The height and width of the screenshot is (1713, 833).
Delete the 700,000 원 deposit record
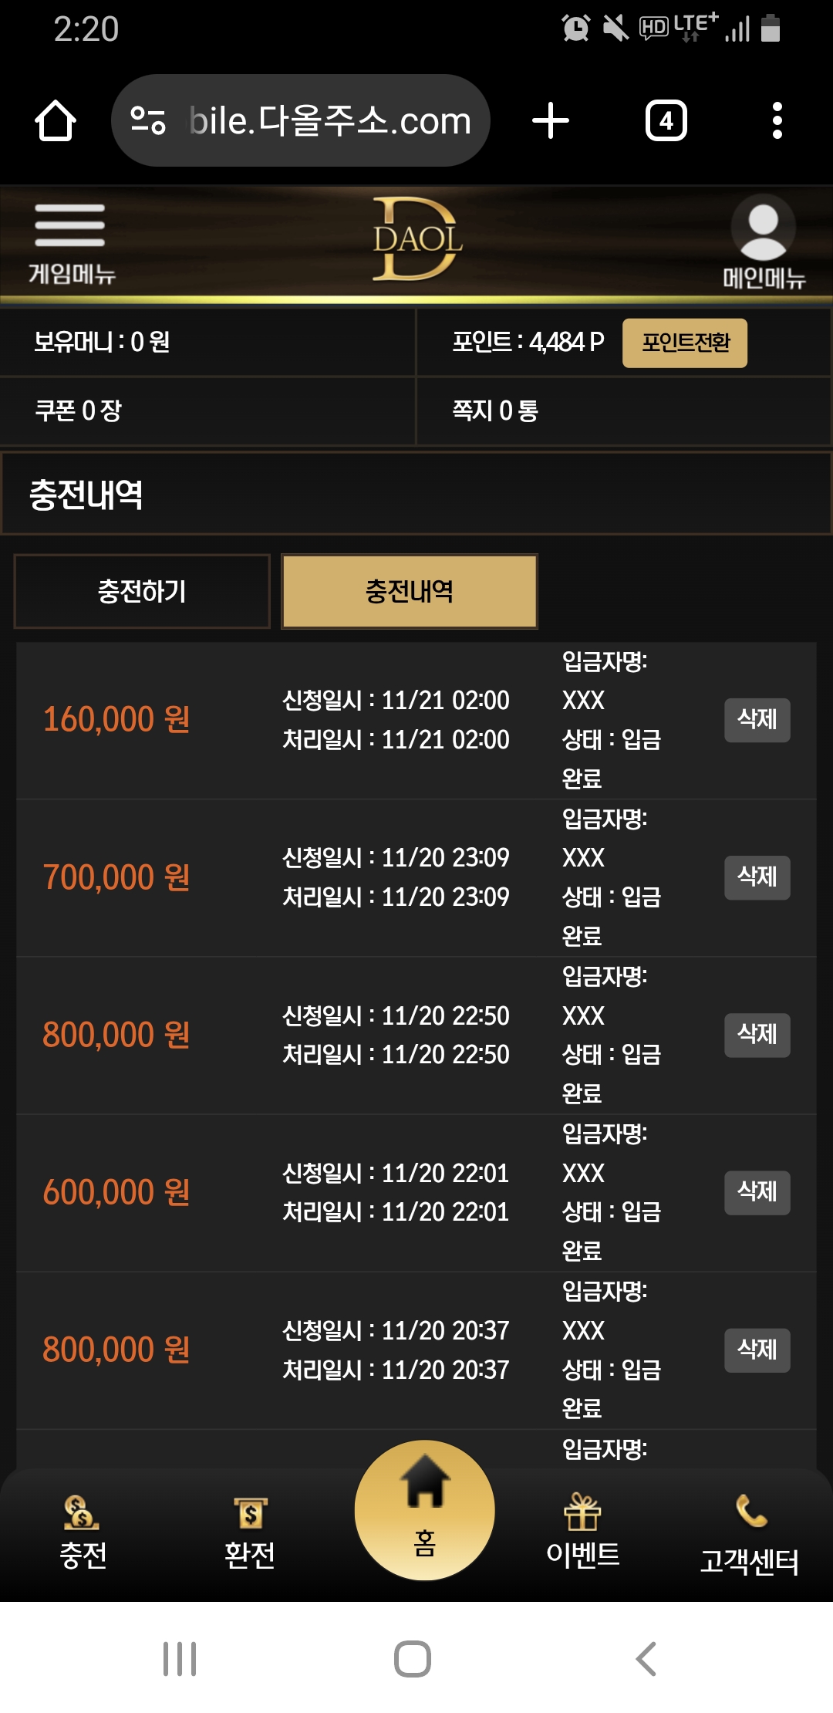[757, 877]
